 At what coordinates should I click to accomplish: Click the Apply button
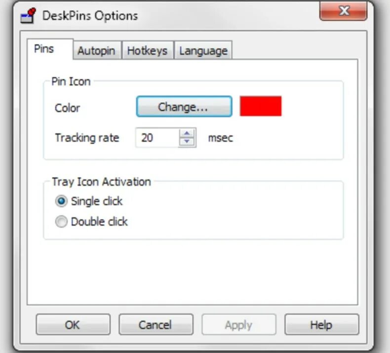click(239, 324)
